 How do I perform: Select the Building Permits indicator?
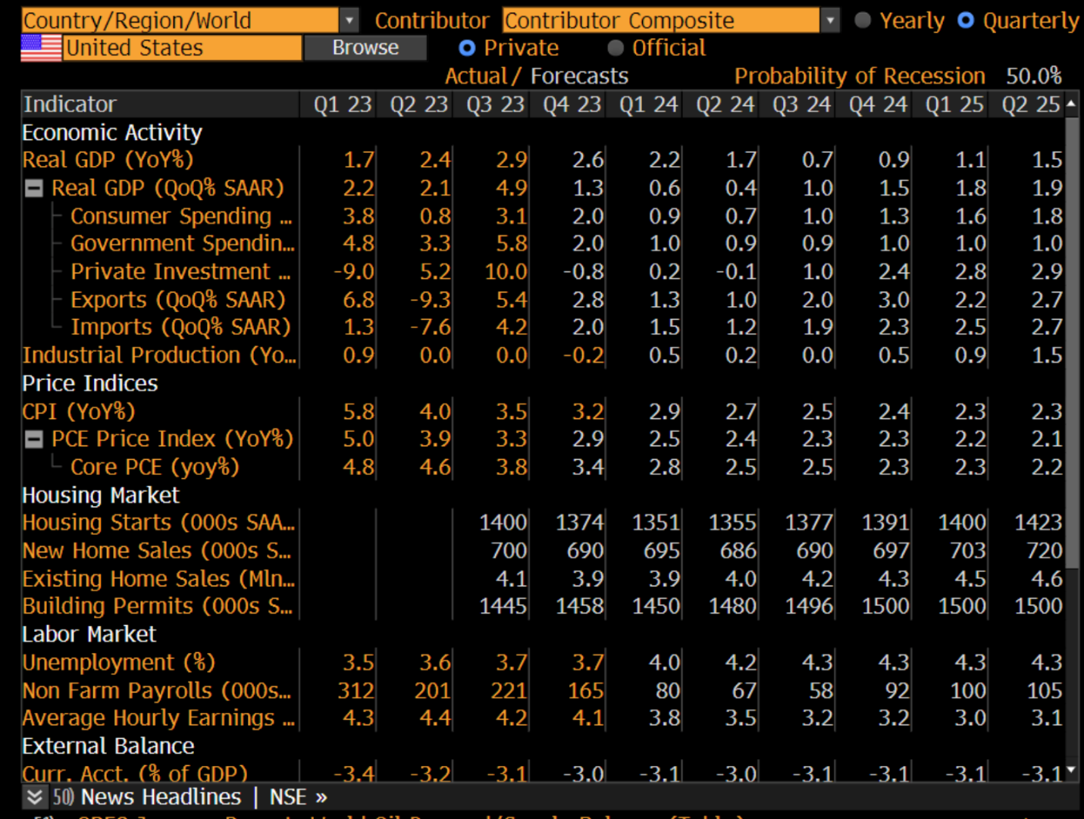pyautogui.click(x=157, y=605)
